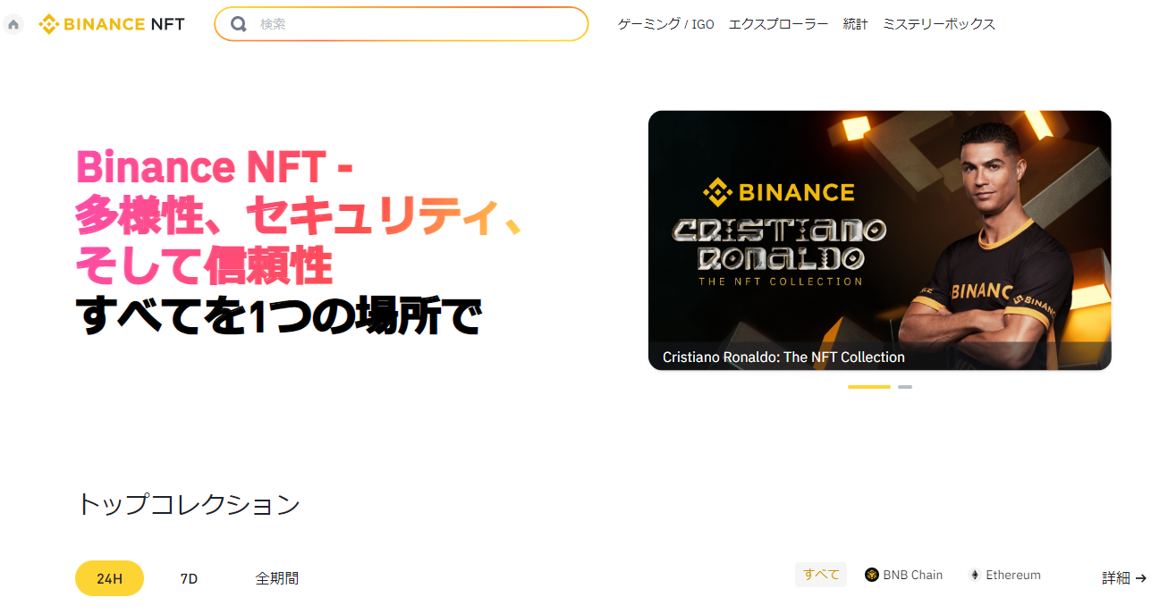Switch to the 全期間 time range
This screenshot has height=614, width=1168.
tap(277, 578)
